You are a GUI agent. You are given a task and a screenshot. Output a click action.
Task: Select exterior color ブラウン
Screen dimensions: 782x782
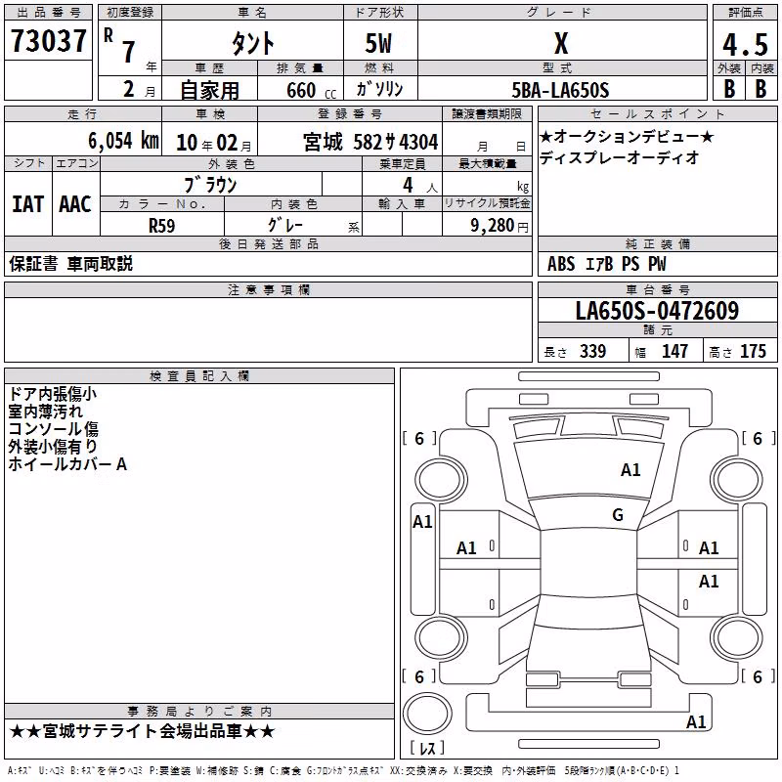coord(211,185)
